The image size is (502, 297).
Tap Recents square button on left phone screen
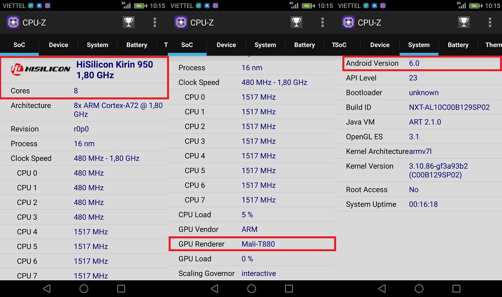pos(121,289)
